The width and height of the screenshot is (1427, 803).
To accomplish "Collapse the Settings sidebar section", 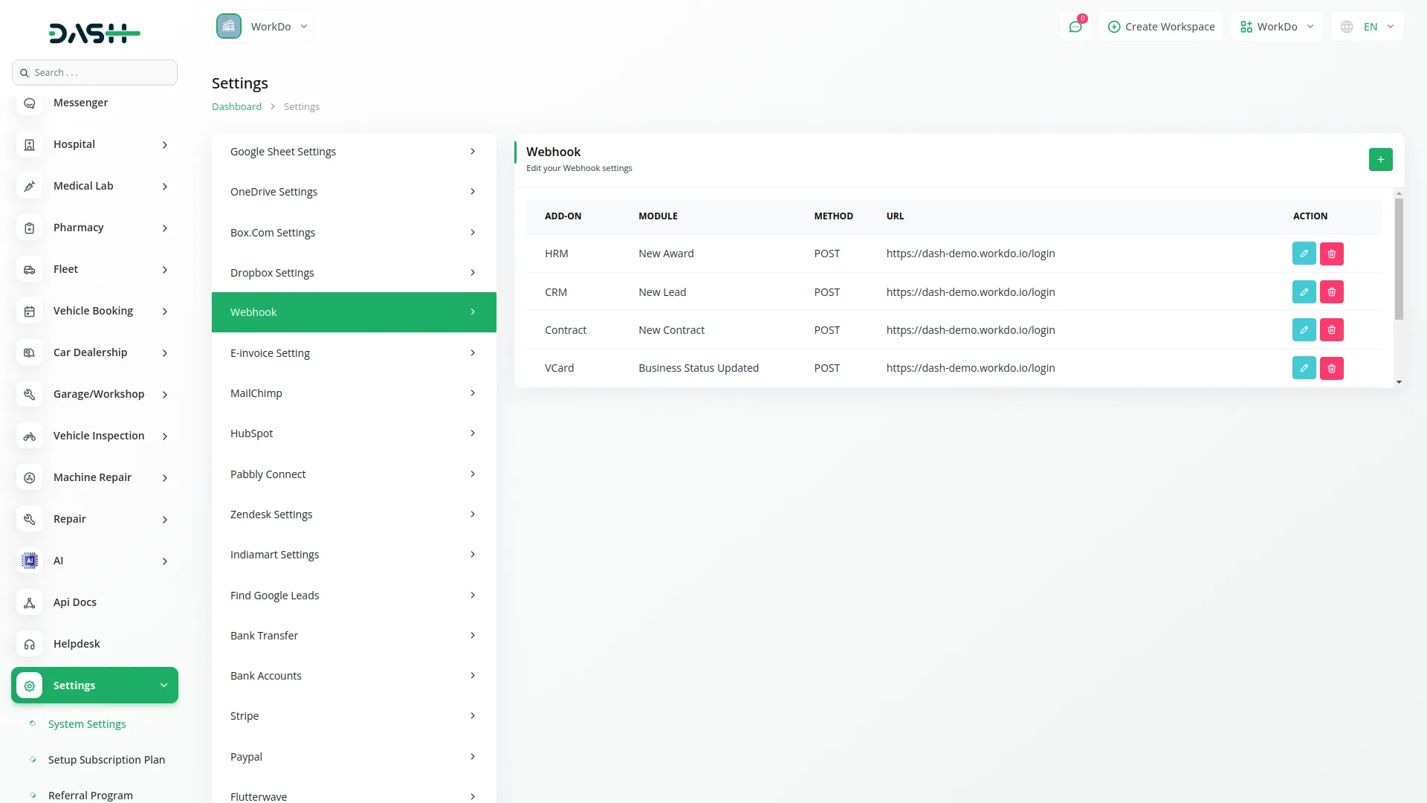I will [x=94, y=685].
